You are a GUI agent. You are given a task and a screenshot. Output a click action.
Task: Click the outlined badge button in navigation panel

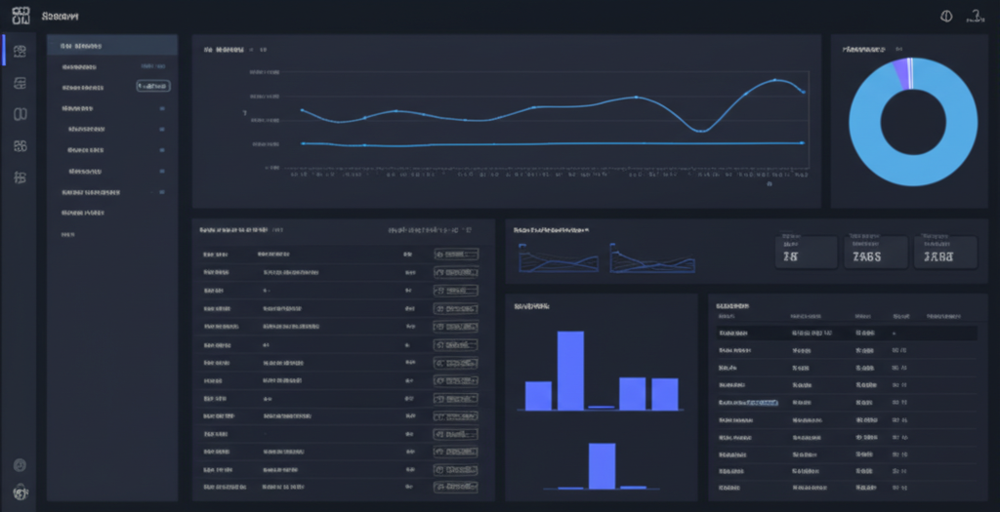153,86
